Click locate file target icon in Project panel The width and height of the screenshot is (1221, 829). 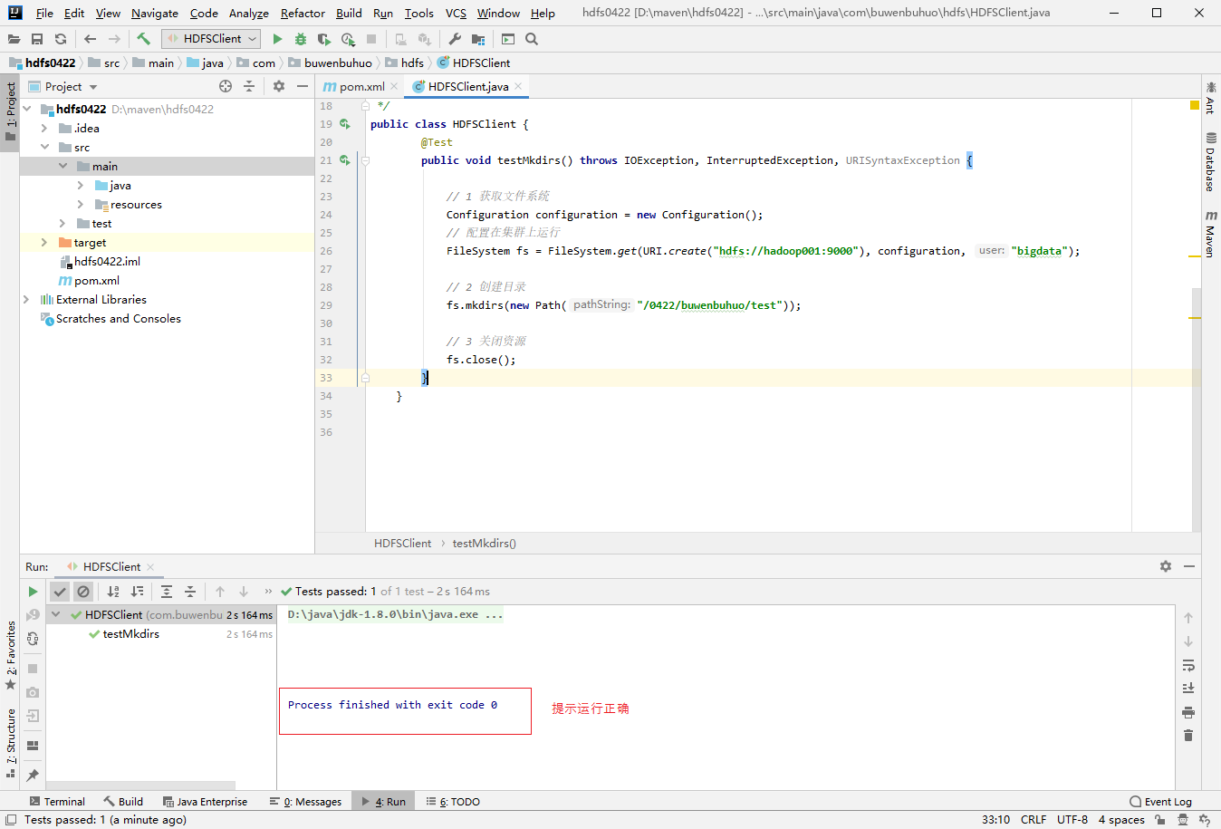[x=226, y=86]
